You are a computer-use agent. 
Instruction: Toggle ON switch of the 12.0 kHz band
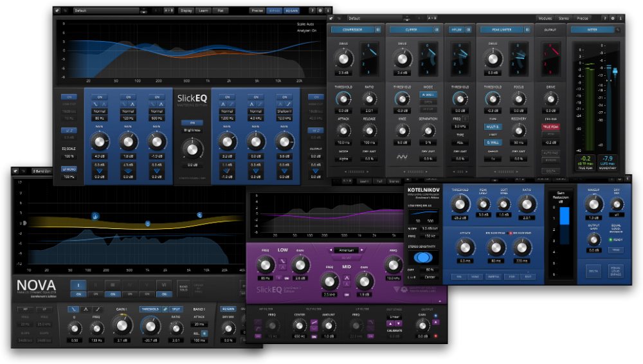tap(285, 97)
